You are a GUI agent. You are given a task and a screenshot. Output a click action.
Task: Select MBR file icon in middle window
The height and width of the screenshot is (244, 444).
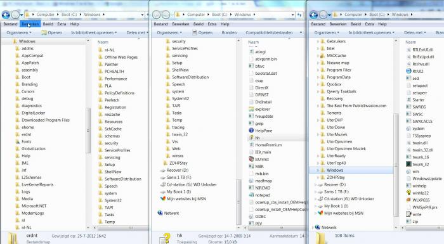tap(251, 167)
